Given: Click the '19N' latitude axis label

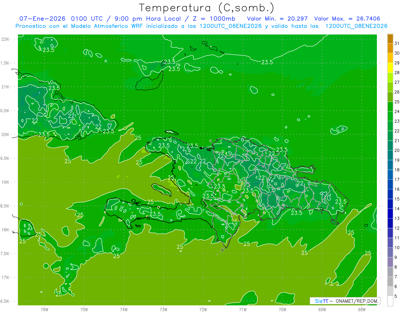Looking at the screenshot, I should [x=5, y=182].
